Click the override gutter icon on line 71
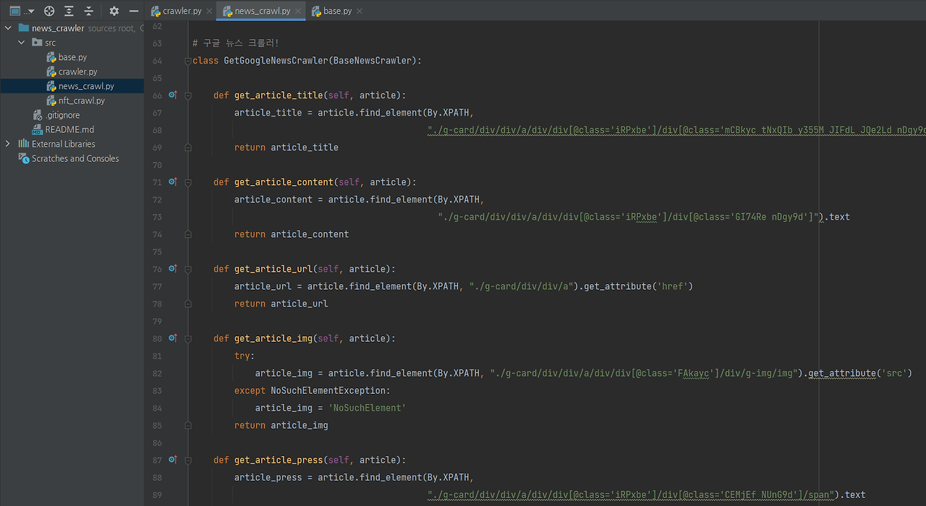The height and width of the screenshot is (506, 926). (x=173, y=181)
